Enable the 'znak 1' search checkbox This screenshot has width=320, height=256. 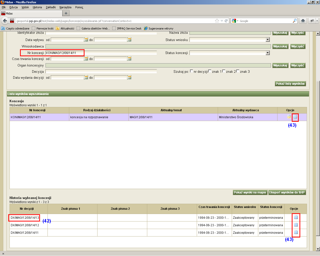point(210,71)
